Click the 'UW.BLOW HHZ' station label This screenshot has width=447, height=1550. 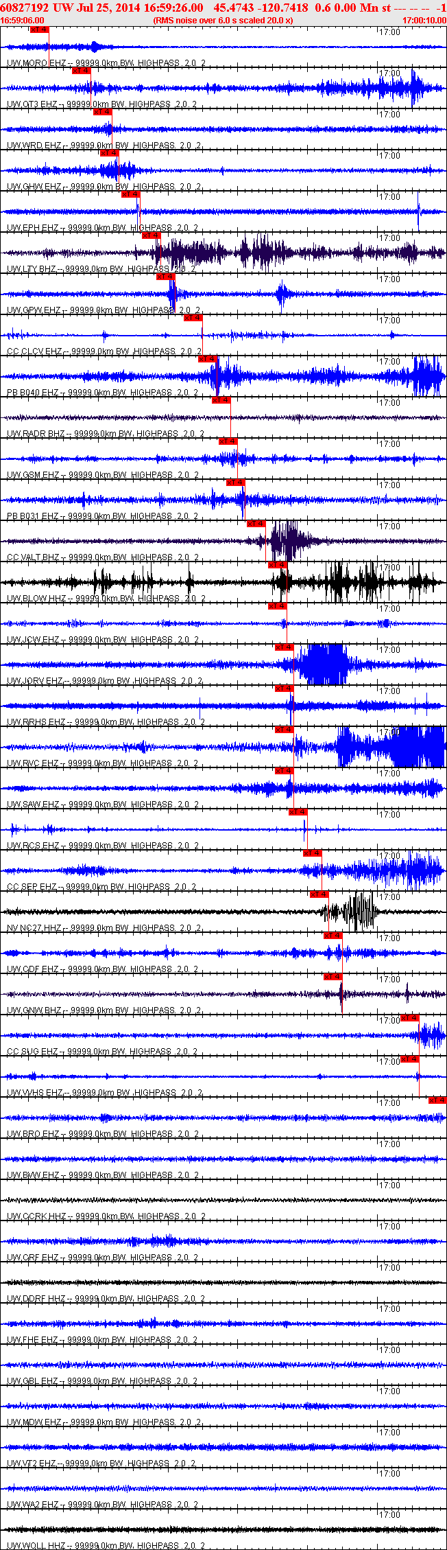tap(36, 599)
